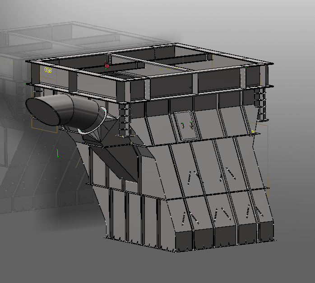Select the yellow part label on the upper-left panel
The height and width of the screenshot is (283, 315).
(x=48, y=70)
